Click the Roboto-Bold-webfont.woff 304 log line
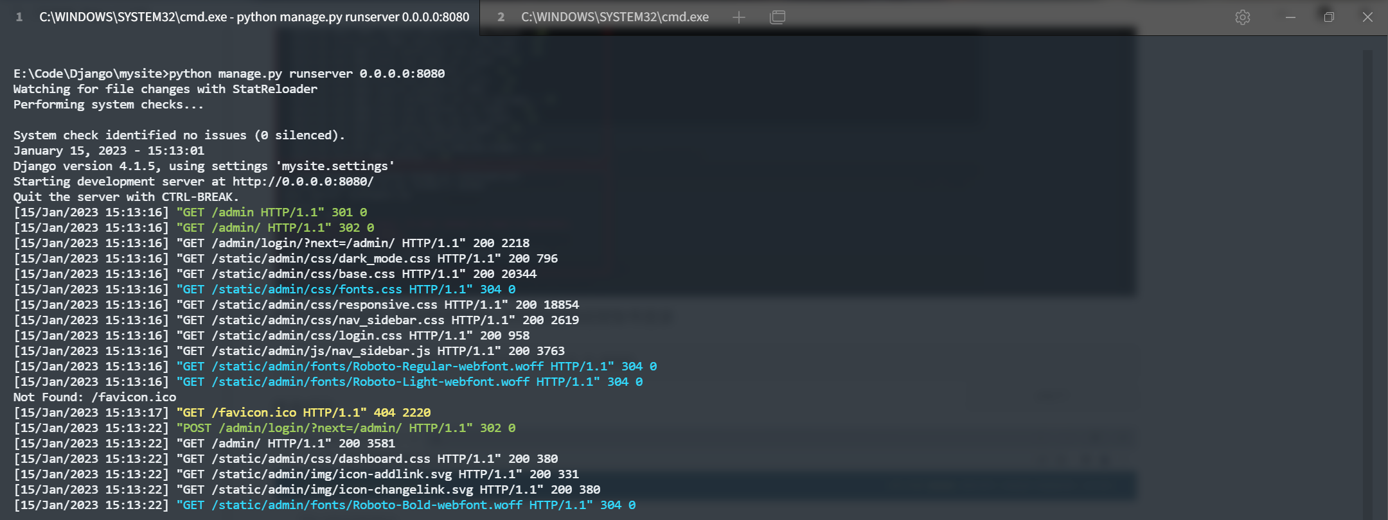This screenshot has width=1388, height=520. tap(406, 505)
